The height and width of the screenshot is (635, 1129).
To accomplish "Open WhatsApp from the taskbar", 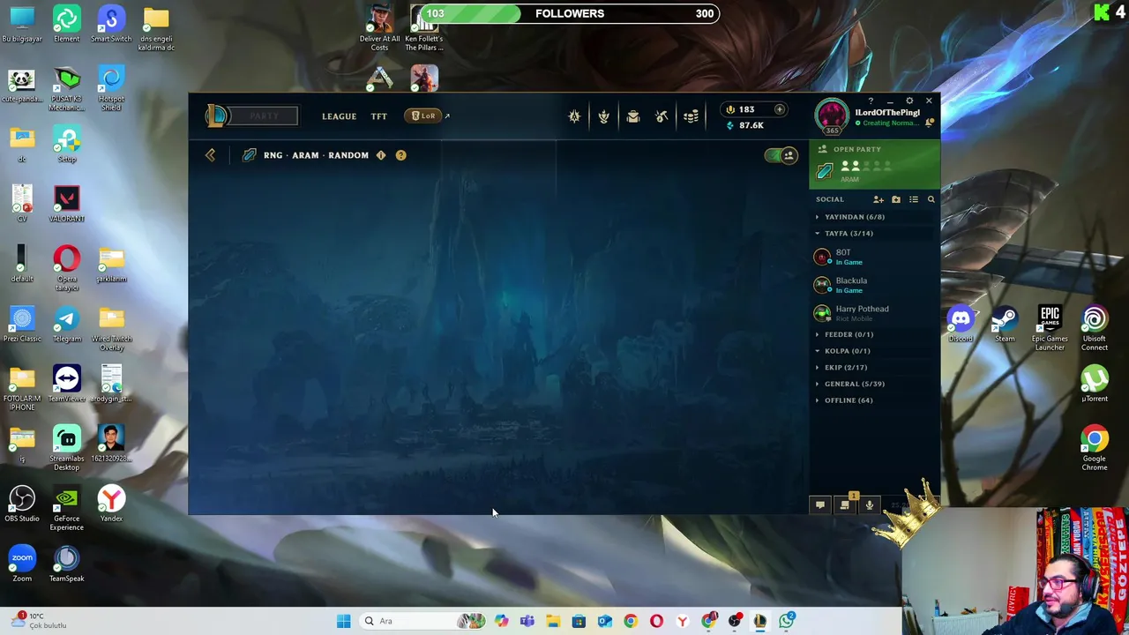I will point(786,621).
